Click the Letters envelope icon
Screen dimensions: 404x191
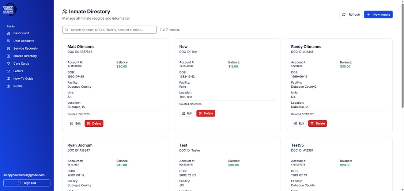(9, 71)
